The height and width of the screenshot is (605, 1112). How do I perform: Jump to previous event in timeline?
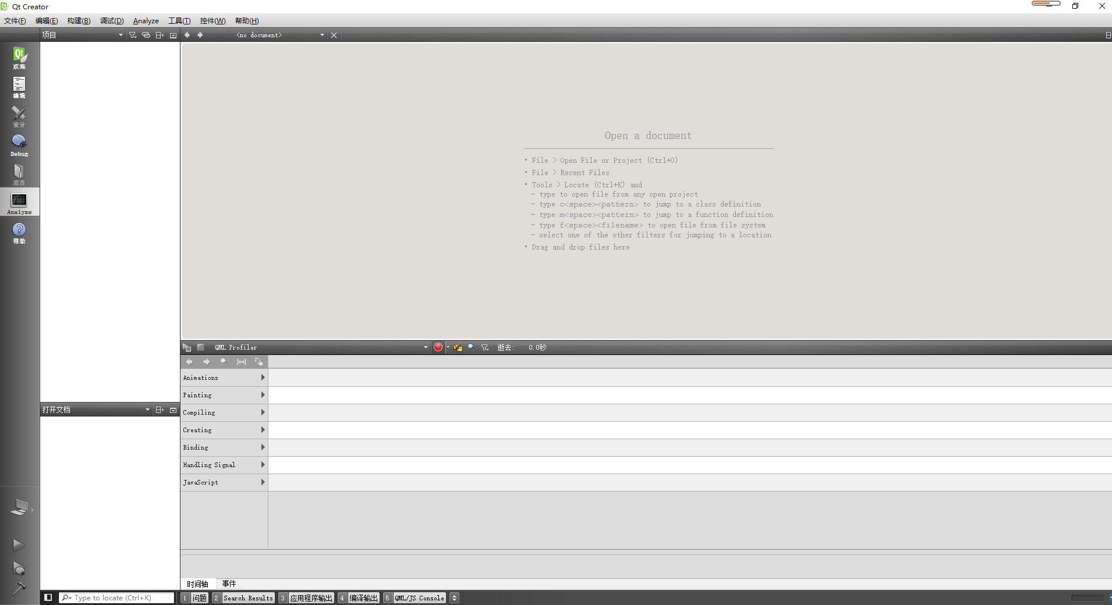point(189,362)
